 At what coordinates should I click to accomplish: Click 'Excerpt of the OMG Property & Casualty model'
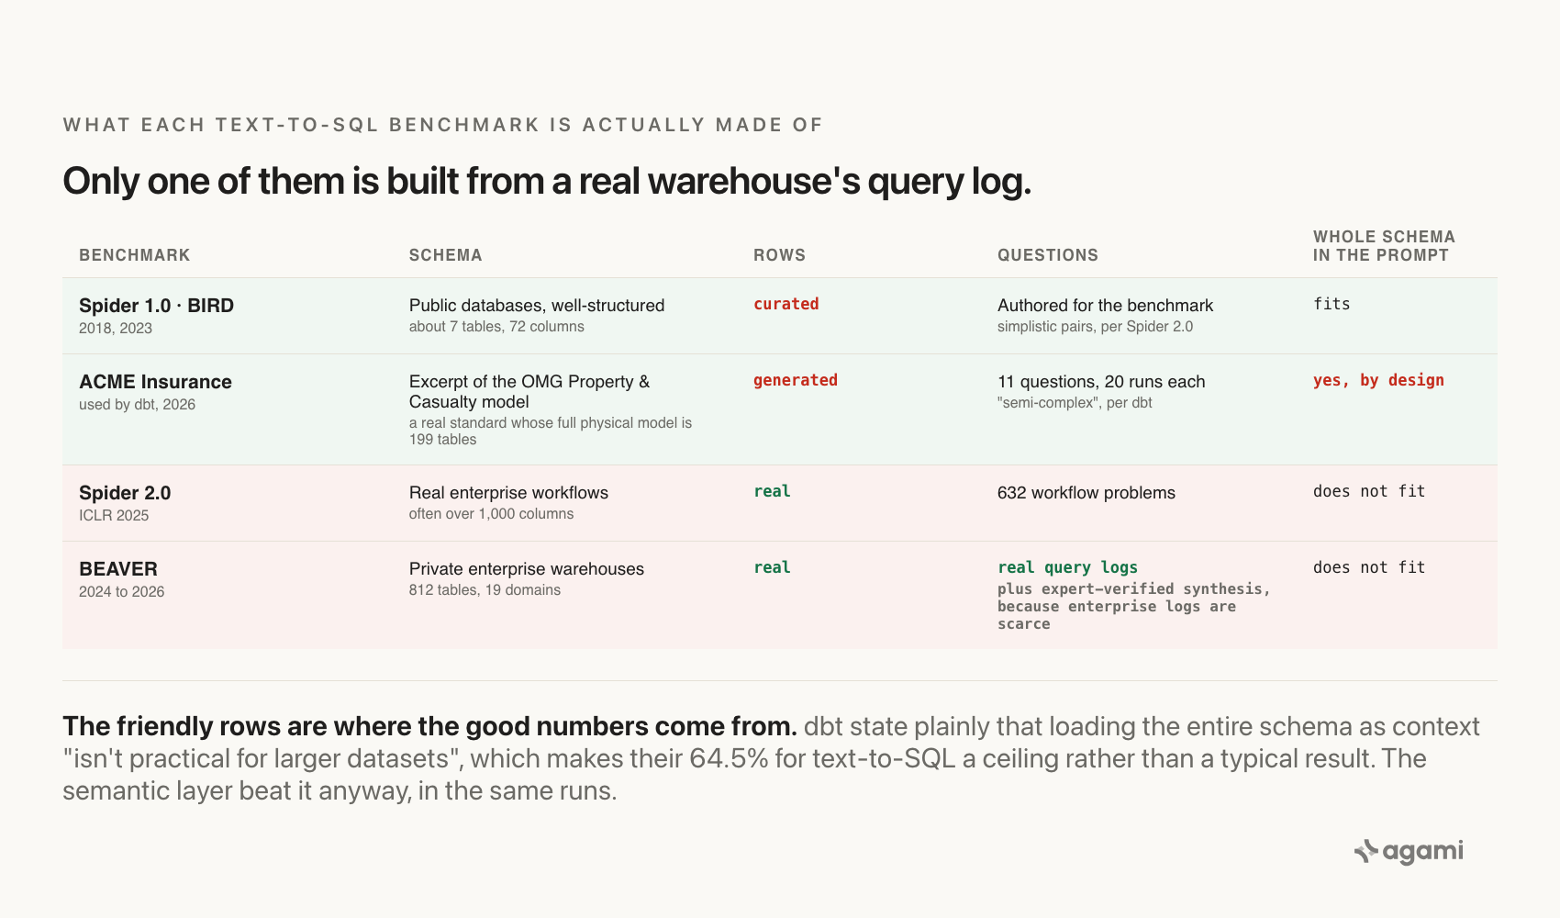529,392
